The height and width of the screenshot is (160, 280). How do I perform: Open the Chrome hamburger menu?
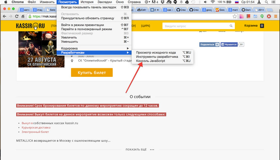pyautogui.click(x=276, y=16)
